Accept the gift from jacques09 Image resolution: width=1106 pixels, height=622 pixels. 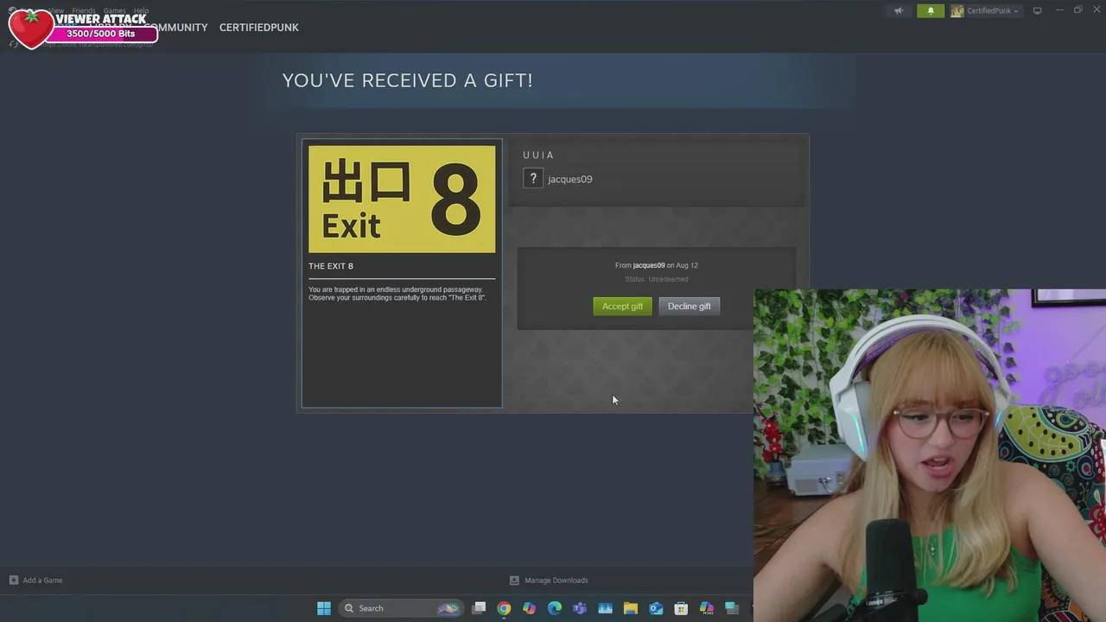point(622,306)
